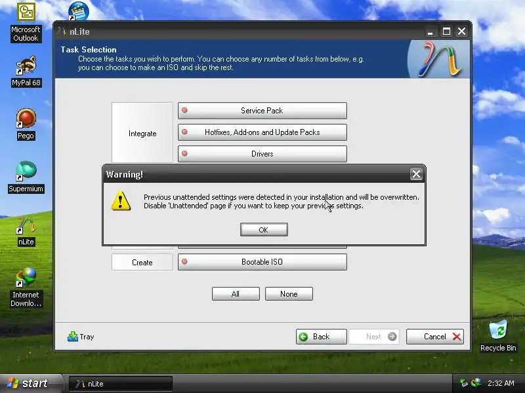Send nLite to Tray

point(81,337)
